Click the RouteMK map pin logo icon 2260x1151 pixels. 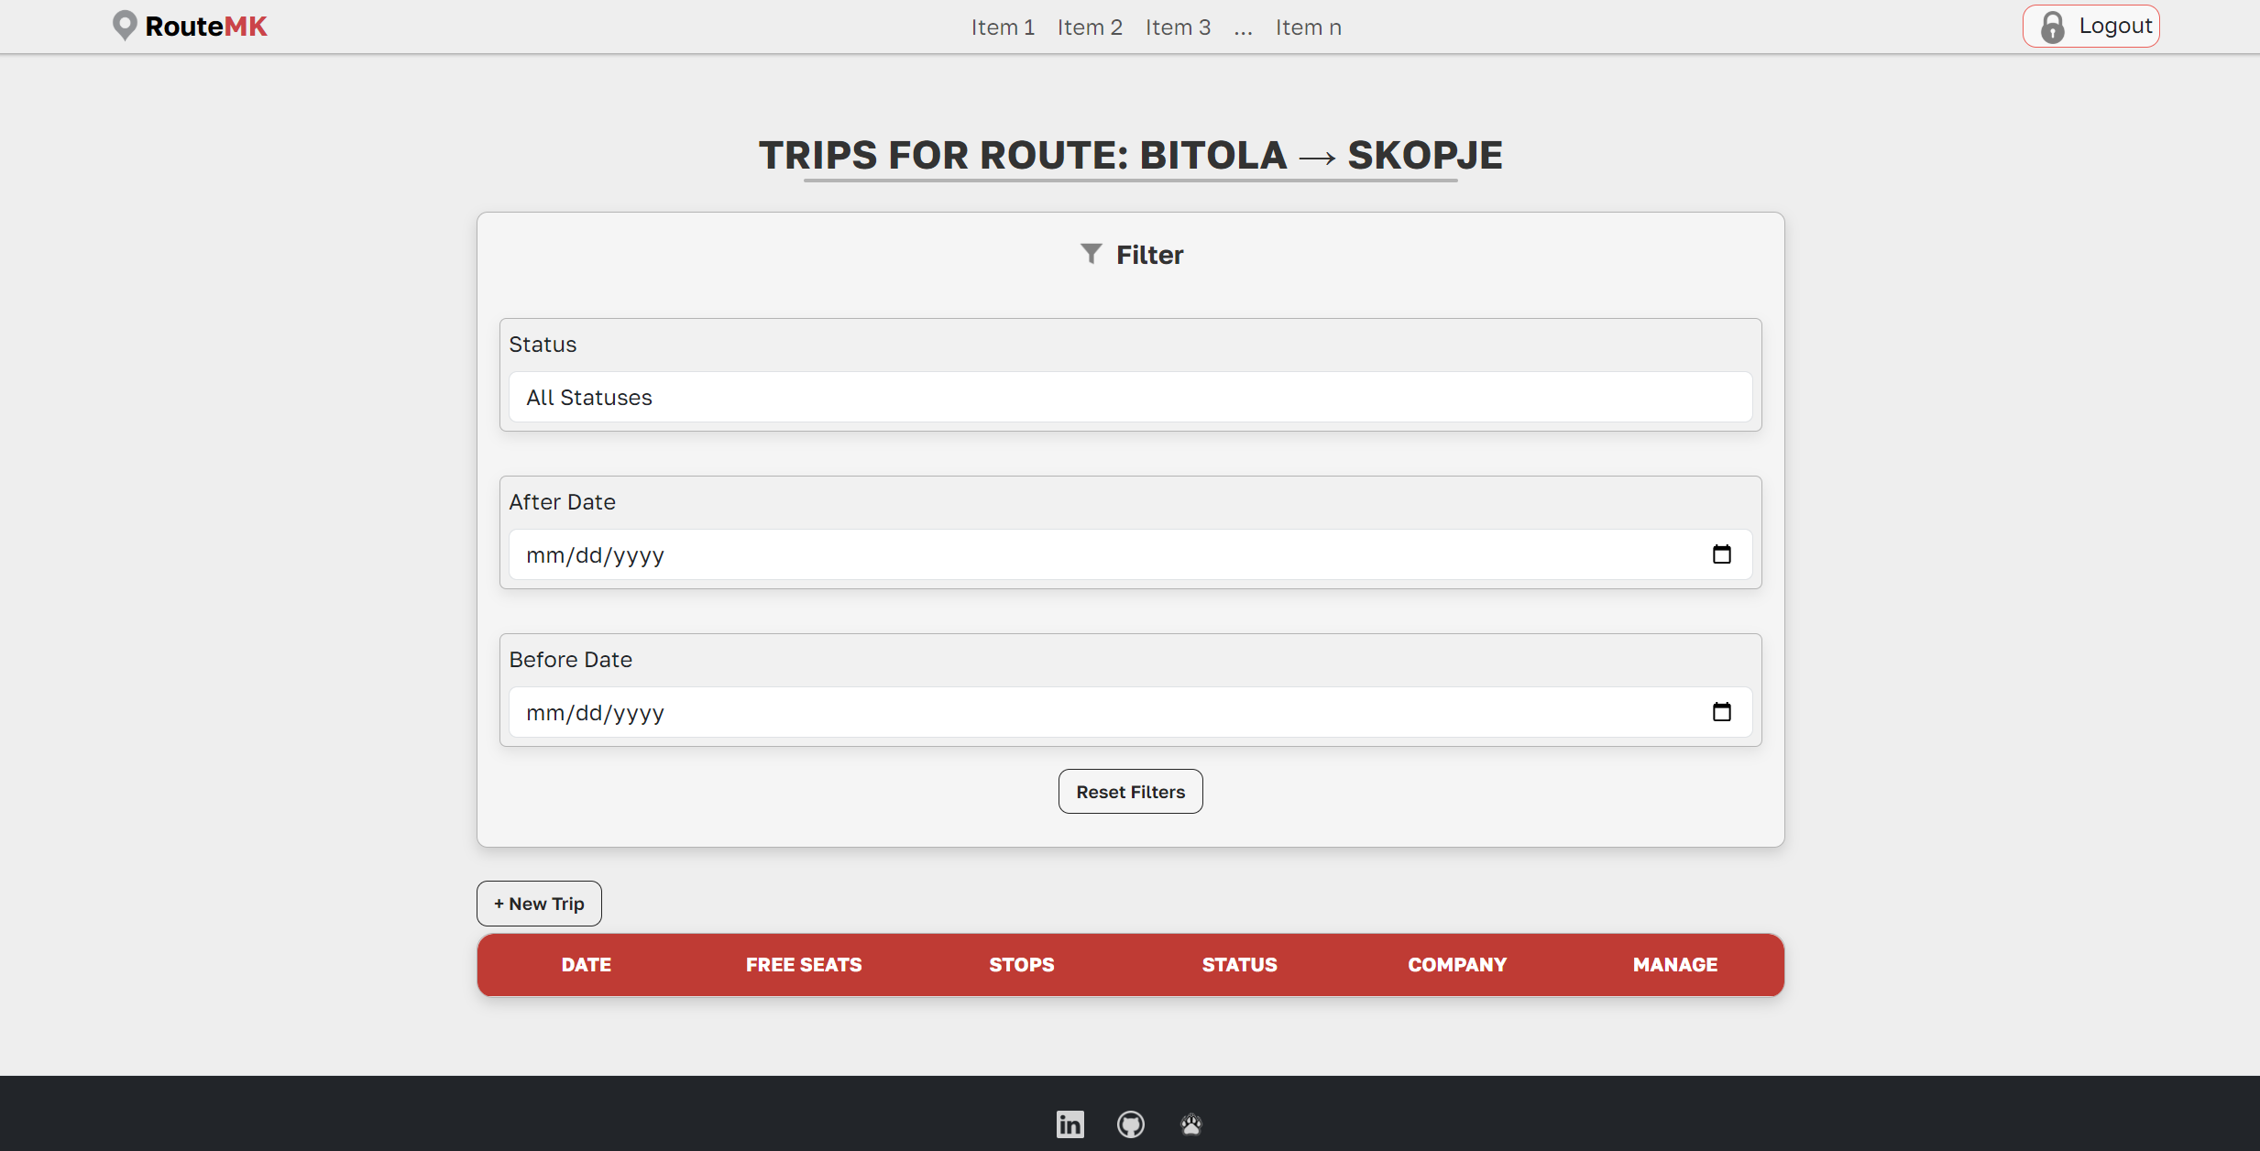tap(125, 26)
